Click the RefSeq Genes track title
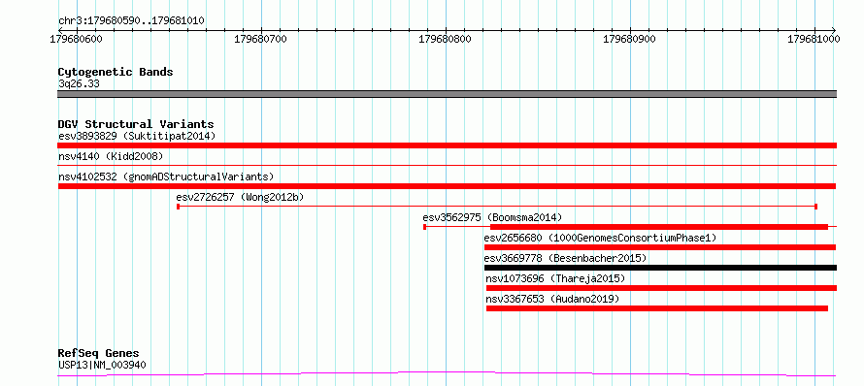This screenshot has height=386, width=864. point(99,354)
